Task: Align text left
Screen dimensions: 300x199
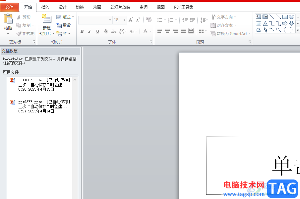Action: [160, 31]
